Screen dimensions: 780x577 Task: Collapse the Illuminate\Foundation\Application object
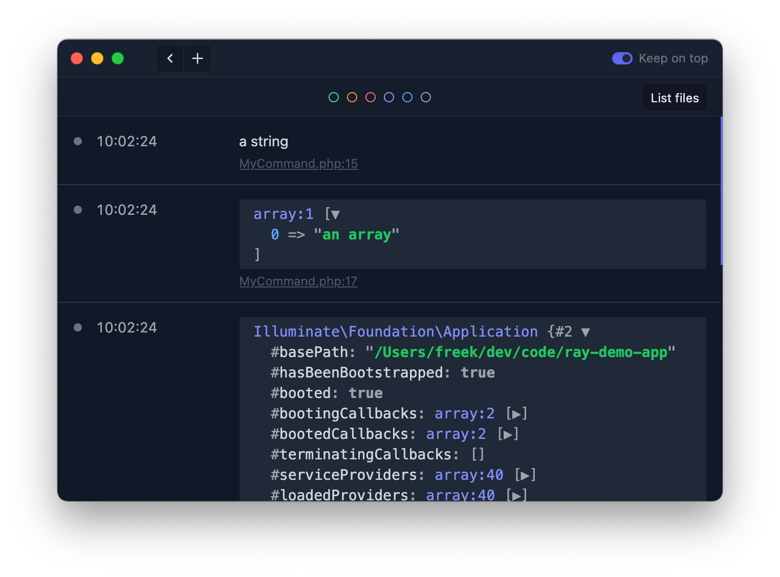click(586, 332)
